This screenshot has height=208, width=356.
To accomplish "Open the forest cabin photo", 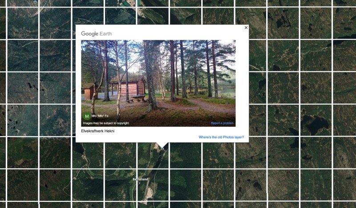I will click(158, 83).
